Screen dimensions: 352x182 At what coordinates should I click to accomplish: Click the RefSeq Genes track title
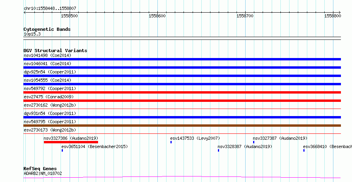click(x=40, y=169)
